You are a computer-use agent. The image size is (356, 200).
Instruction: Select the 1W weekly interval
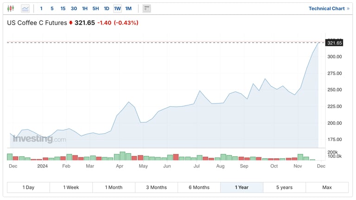pos(117,9)
